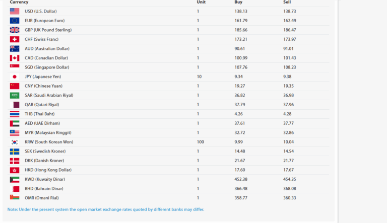Select the MYR (Malaysian Ringgit) currency name
The width and height of the screenshot is (387, 223).
pyautogui.click(x=48, y=133)
